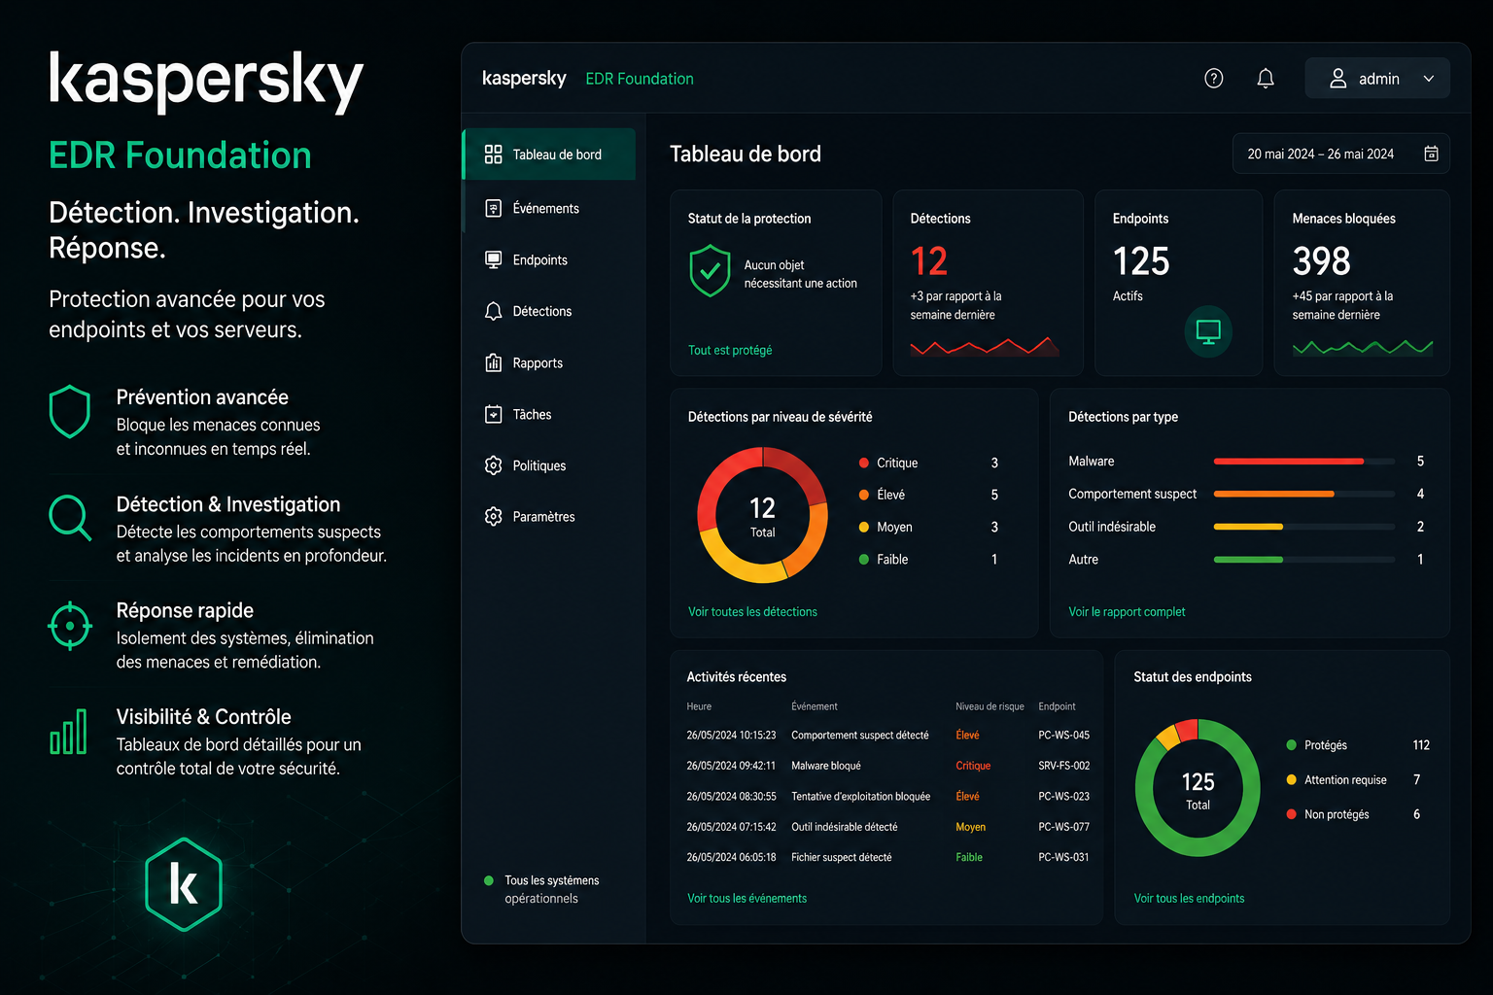
Task: Open the 20 mai – 26 mai date picker
Action: [x=1341, y=154]
